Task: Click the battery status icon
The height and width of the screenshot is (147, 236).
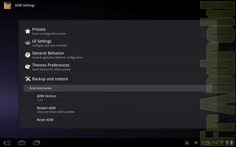Action: tap(232, 143)
